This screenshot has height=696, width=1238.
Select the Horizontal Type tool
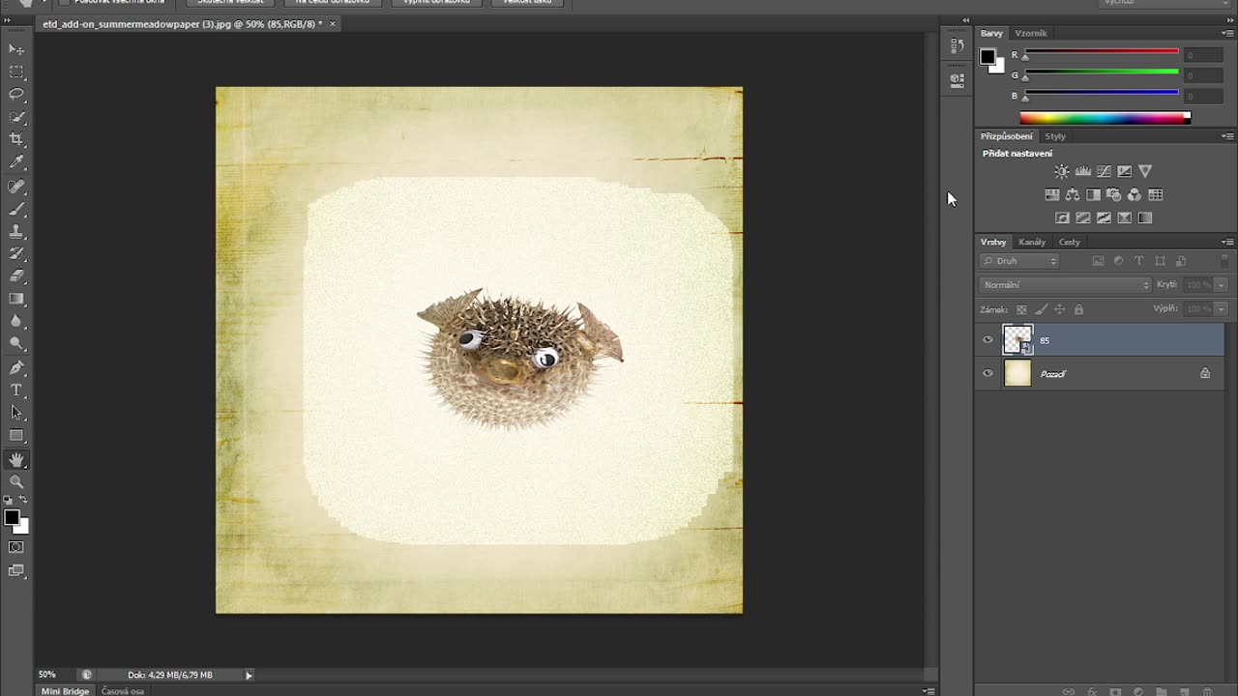pyautogui.click(x=16, y=391)
